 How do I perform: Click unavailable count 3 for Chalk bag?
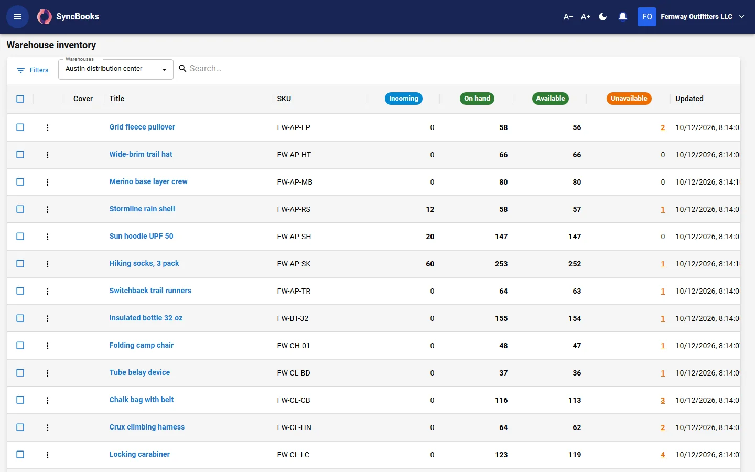click(x=663, y=400)
